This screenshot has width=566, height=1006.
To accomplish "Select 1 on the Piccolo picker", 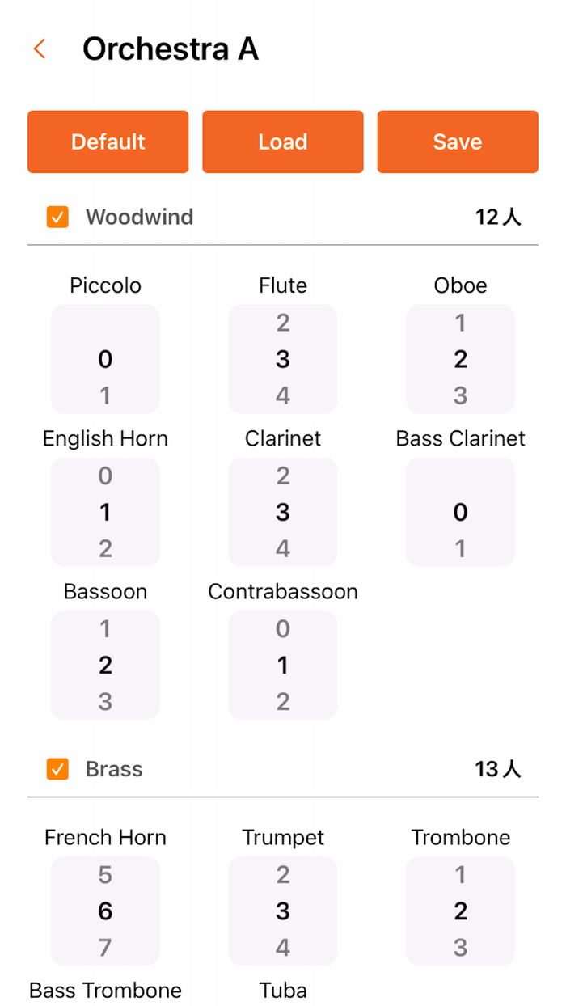I will 105,395.
